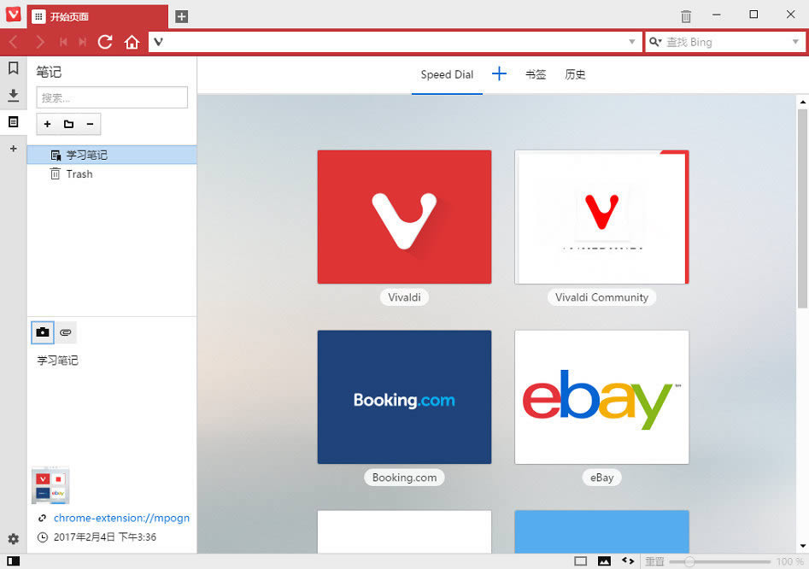Click the note date 2017年2月4日
Image resolution: width=809 pixels, height=569 pixels.
point(105,537)
